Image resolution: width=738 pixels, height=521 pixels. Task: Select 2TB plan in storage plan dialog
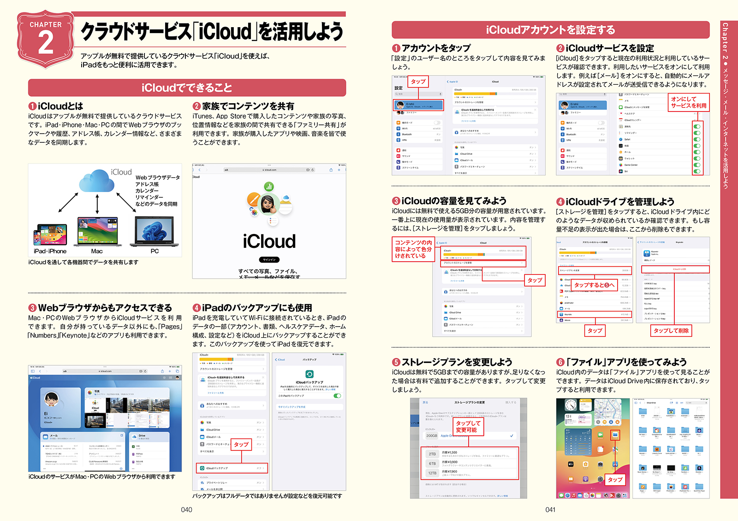pyautogui.click(x=470, y=454)
